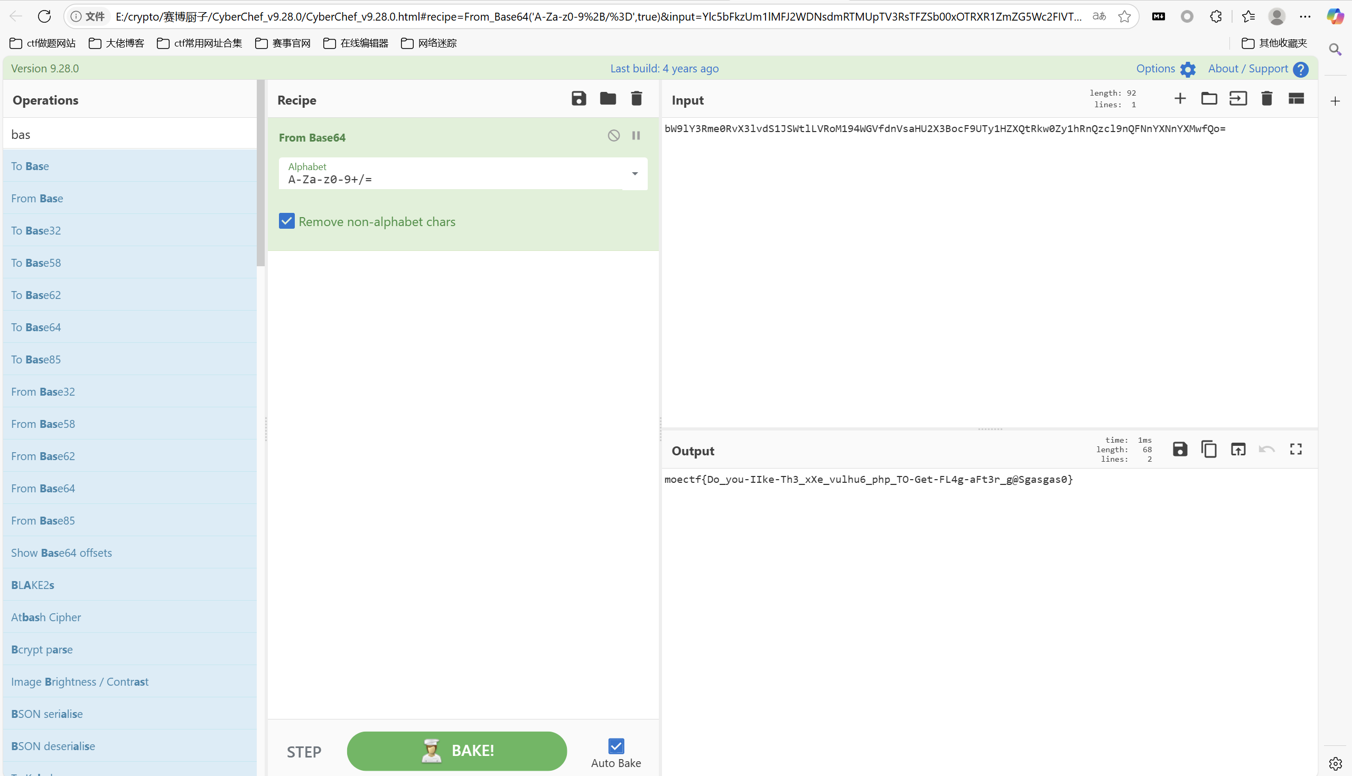Select To Base32 operation

(x=130, y=230)
